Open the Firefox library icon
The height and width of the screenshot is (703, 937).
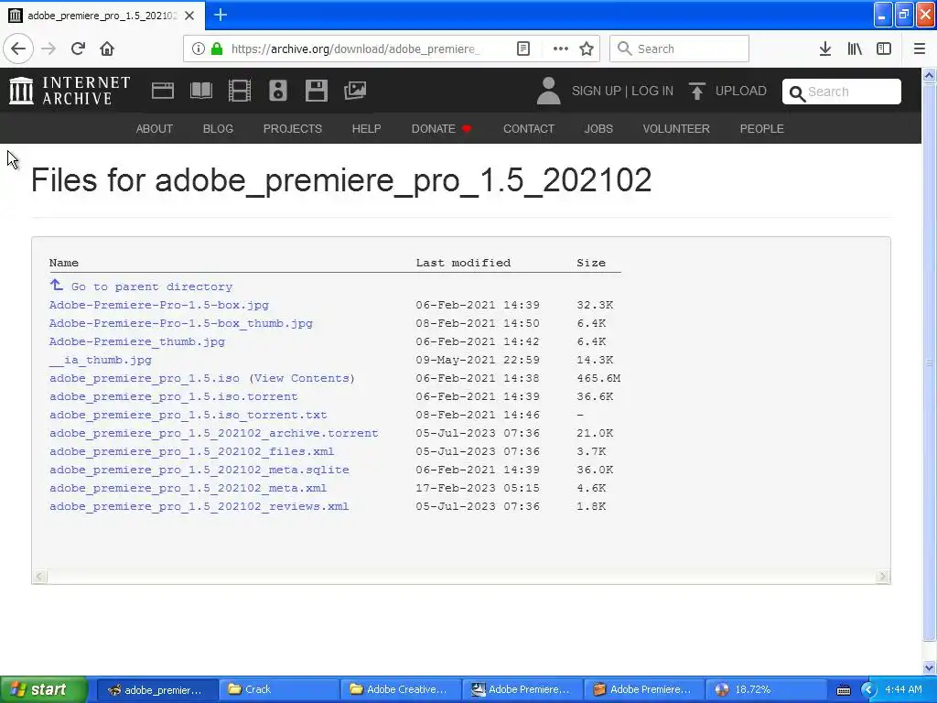(855, 49)
